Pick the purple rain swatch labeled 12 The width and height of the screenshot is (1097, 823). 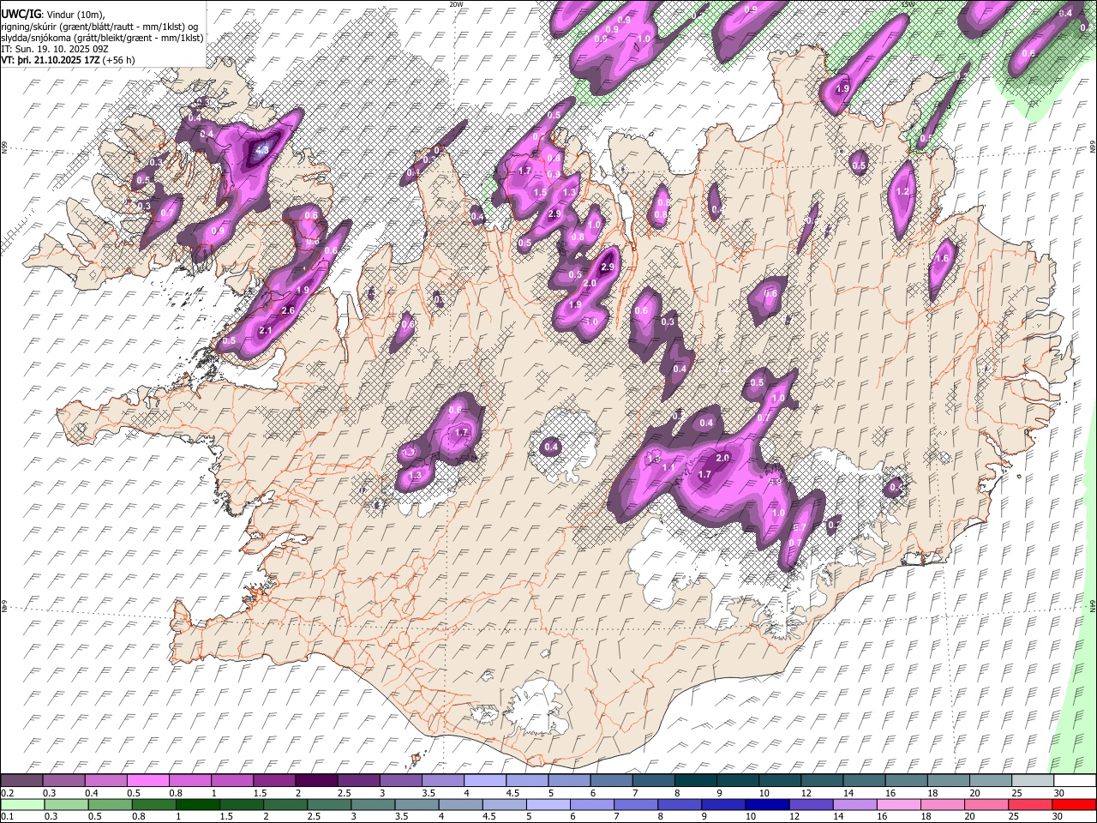811,805
